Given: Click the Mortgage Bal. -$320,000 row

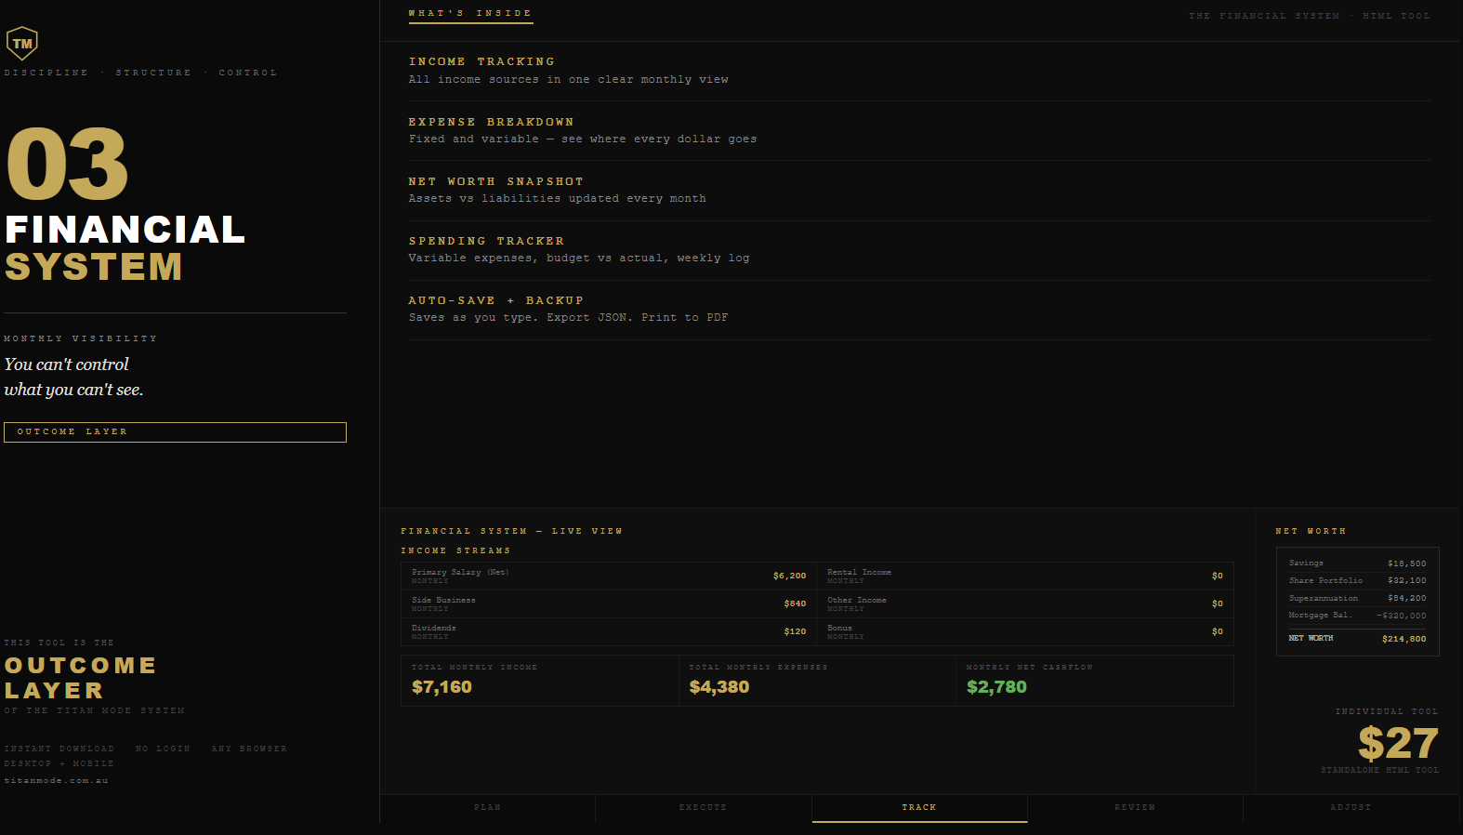Looking at the screenshot, I should point(1357,616).
